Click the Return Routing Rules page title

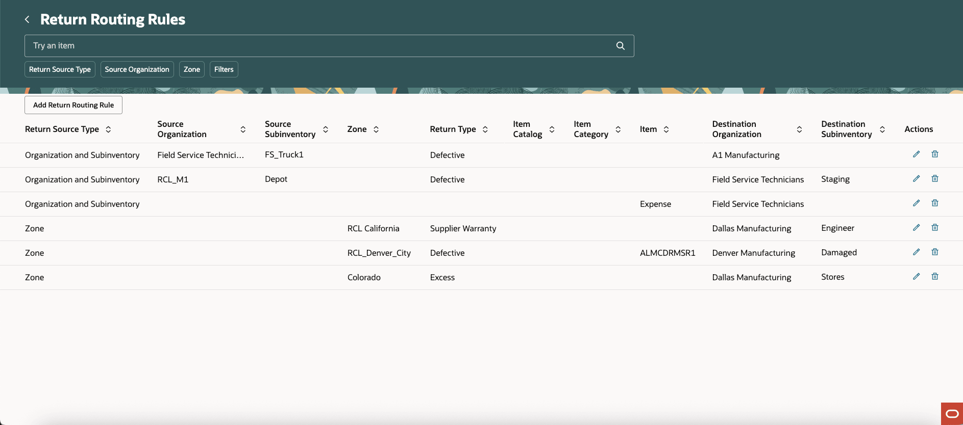pyautogui.click(x=113, y=19)
